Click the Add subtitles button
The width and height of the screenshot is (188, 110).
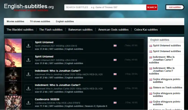click(175, 7)
